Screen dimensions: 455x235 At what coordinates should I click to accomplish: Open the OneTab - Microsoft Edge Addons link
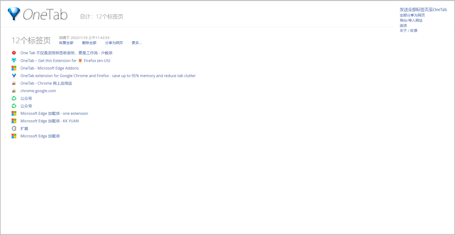[50, 68]
